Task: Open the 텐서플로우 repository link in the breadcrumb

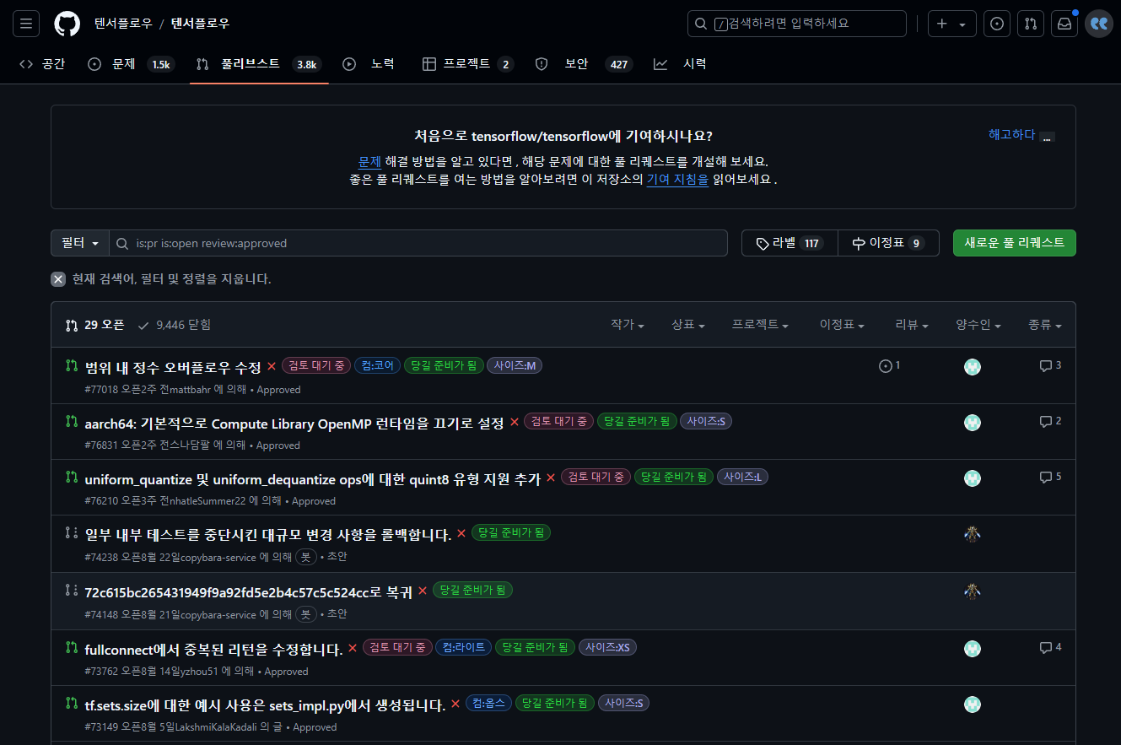Action: pyautogui.click(x=200, y=24)
